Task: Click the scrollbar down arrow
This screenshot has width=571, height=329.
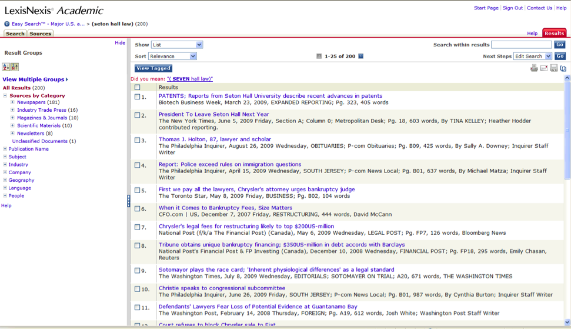Action: point(567,322)
